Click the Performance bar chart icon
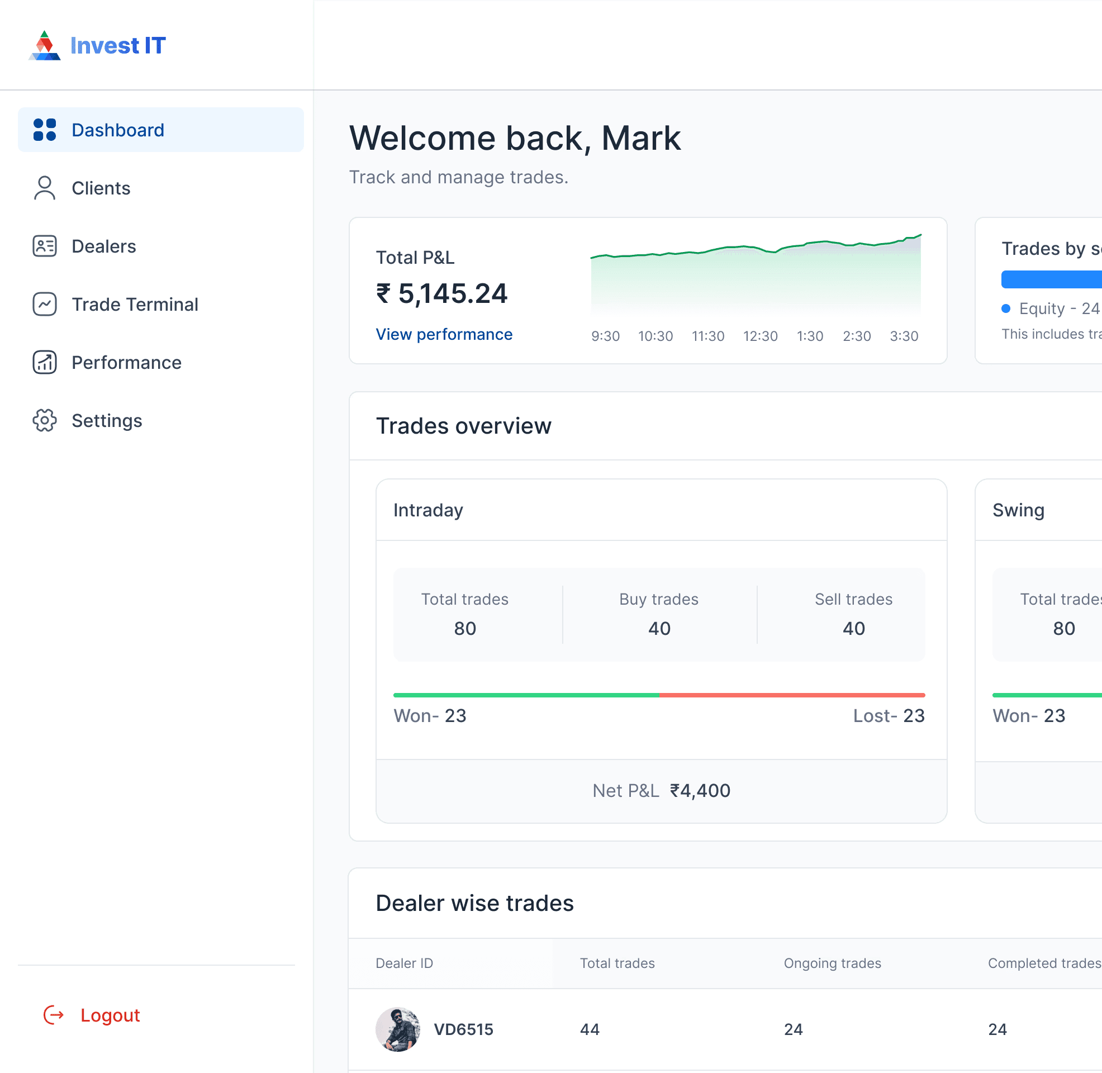The width and height of the screenshot is (1102, 1073). (x=45, y=362)
